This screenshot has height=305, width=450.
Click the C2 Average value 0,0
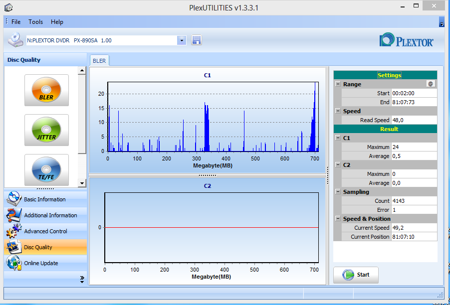414,183
